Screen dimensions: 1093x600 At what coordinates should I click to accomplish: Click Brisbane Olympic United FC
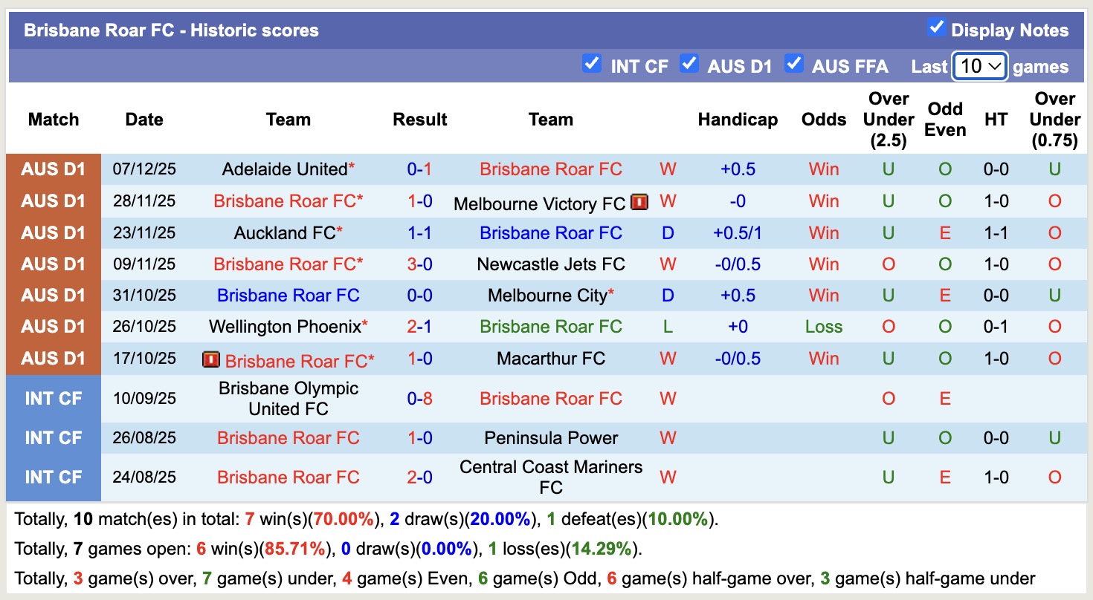(288, 398)
